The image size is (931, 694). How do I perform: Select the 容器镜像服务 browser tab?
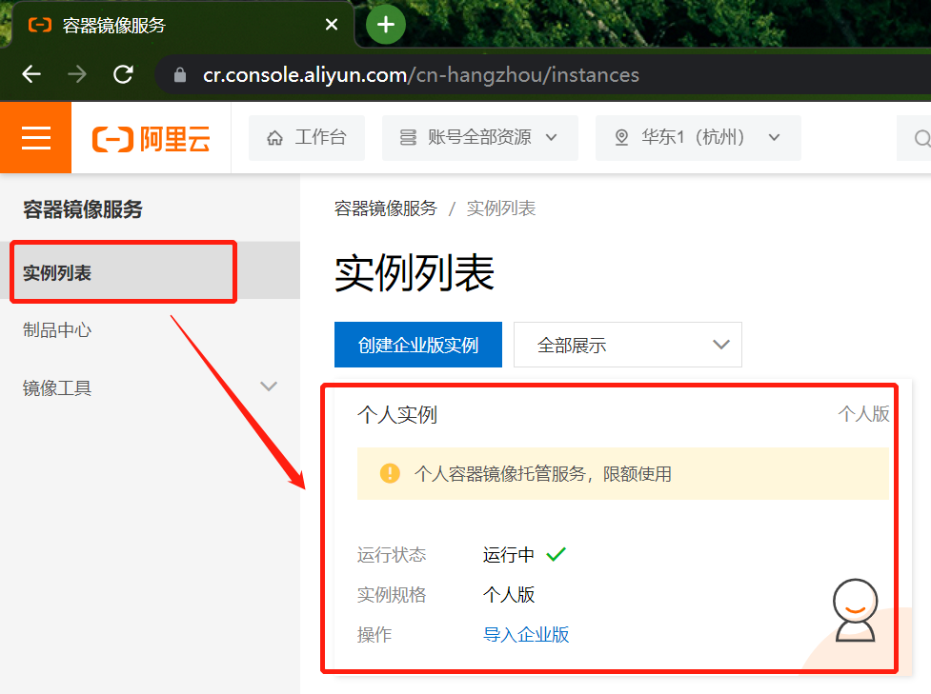[183, 25]
